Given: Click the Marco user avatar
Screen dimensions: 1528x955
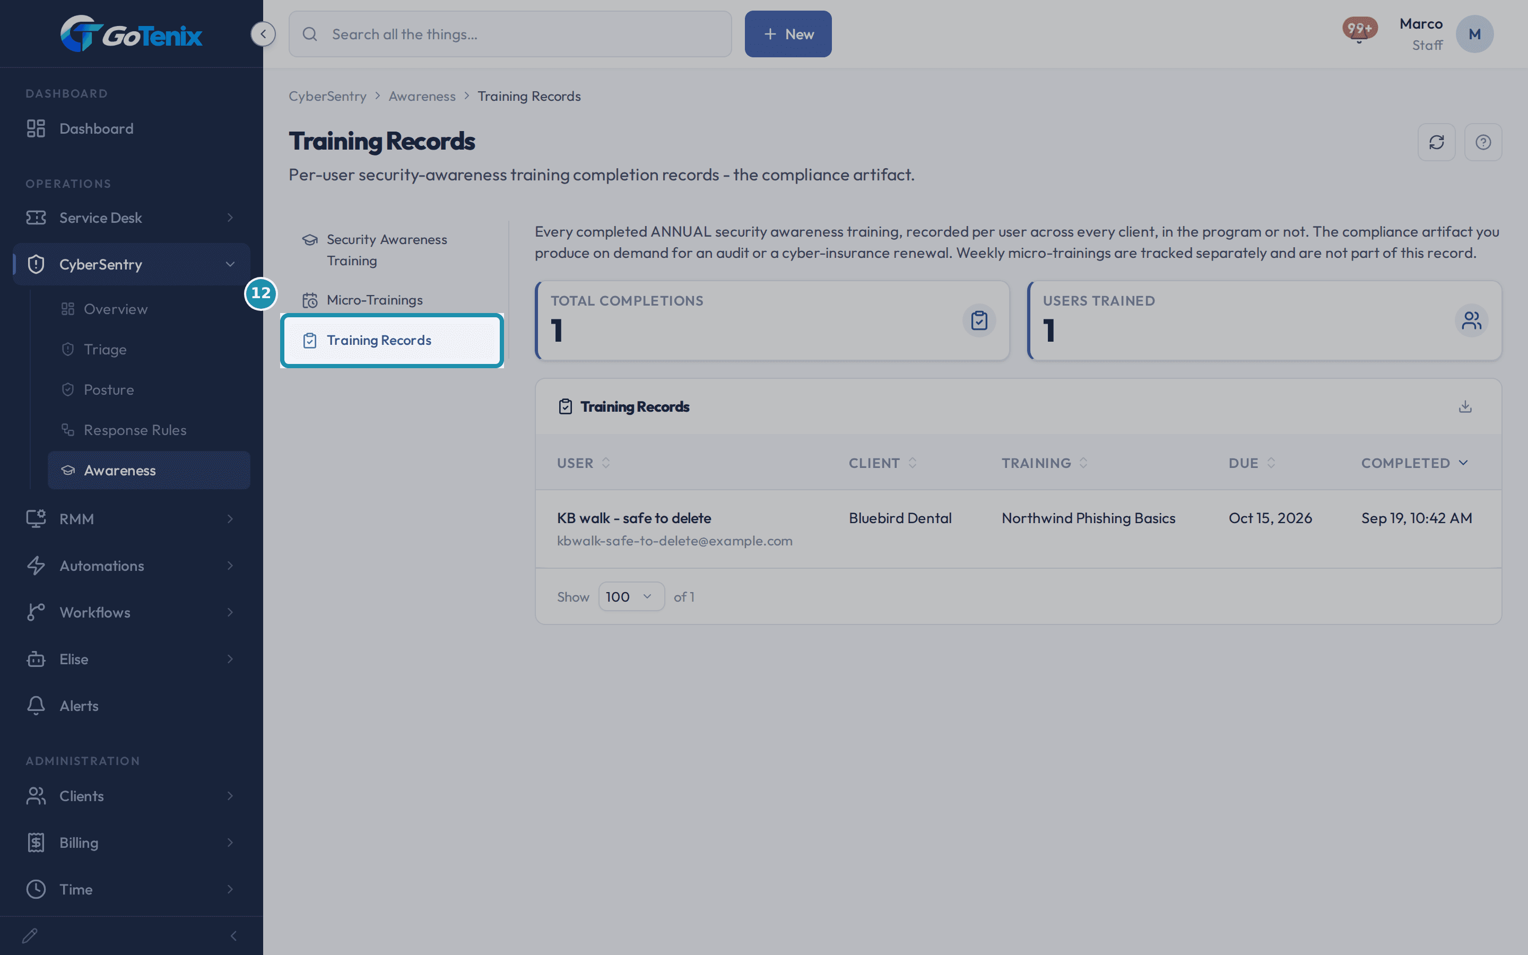Looking at the screenshot, I should pos(1474,34).
